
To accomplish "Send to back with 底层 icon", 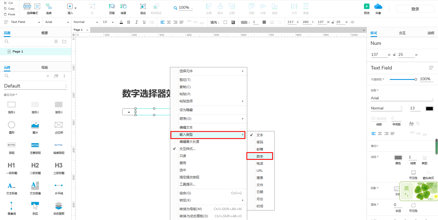I will 123,7.
